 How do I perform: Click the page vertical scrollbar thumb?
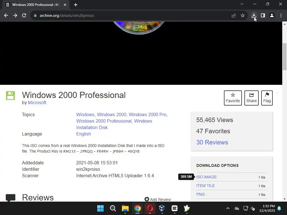[x=284, y=57]
